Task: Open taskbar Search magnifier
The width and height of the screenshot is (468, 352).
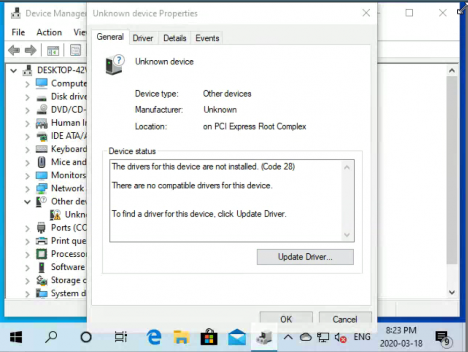Action: (x=51, y=337)
